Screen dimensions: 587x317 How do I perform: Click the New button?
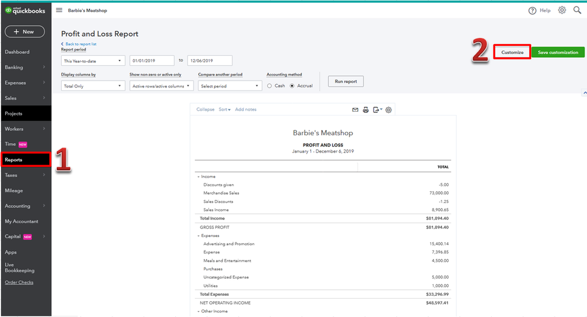(x=25, y=32)
